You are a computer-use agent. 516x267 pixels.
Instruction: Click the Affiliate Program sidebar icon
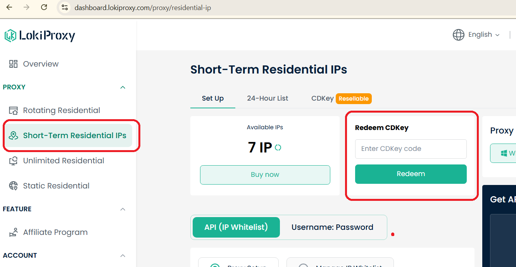14,233
